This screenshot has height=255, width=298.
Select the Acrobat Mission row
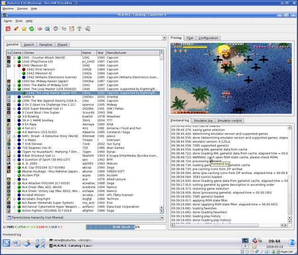point(83,195)
